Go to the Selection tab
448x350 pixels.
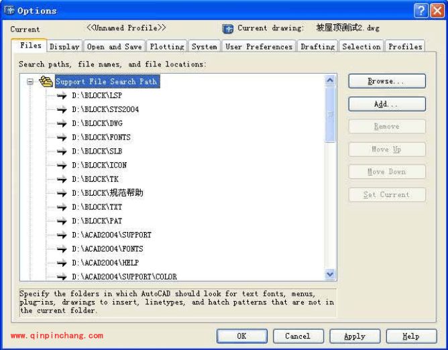361,46
